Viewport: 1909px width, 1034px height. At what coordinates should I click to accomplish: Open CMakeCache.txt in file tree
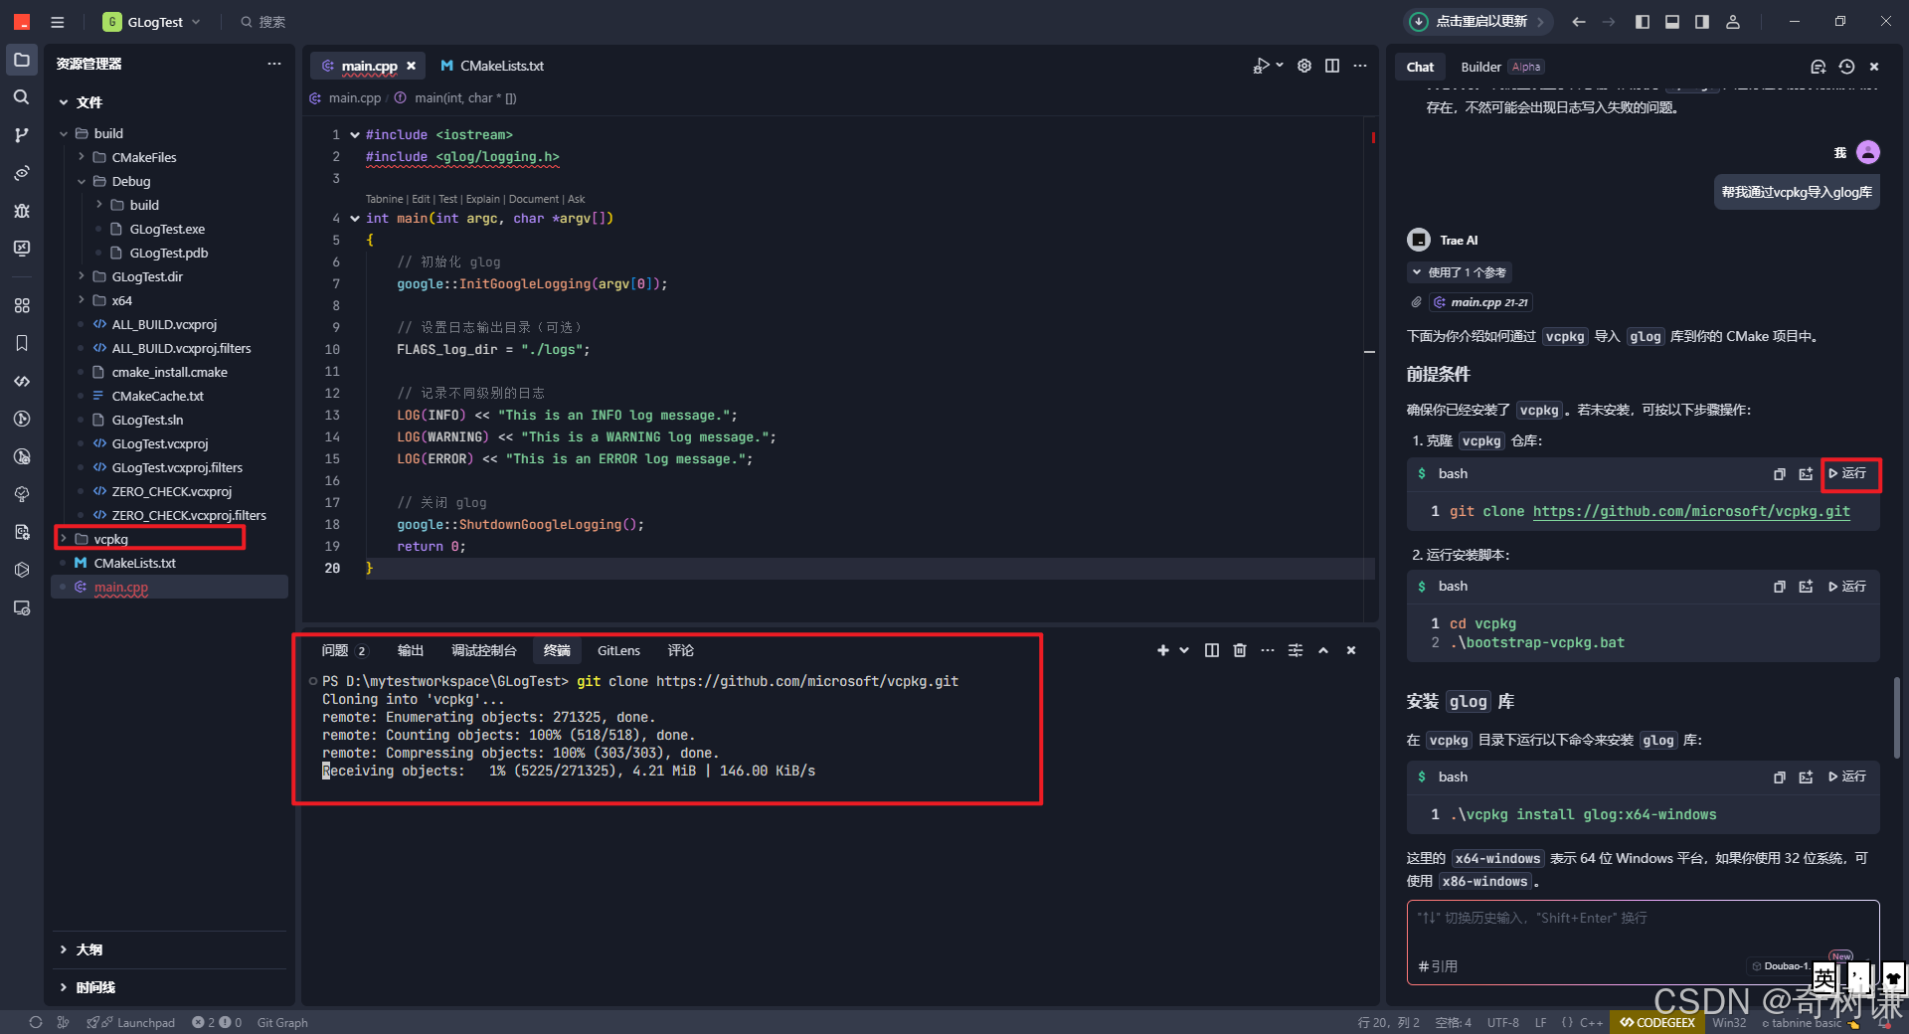click(157, 396)
